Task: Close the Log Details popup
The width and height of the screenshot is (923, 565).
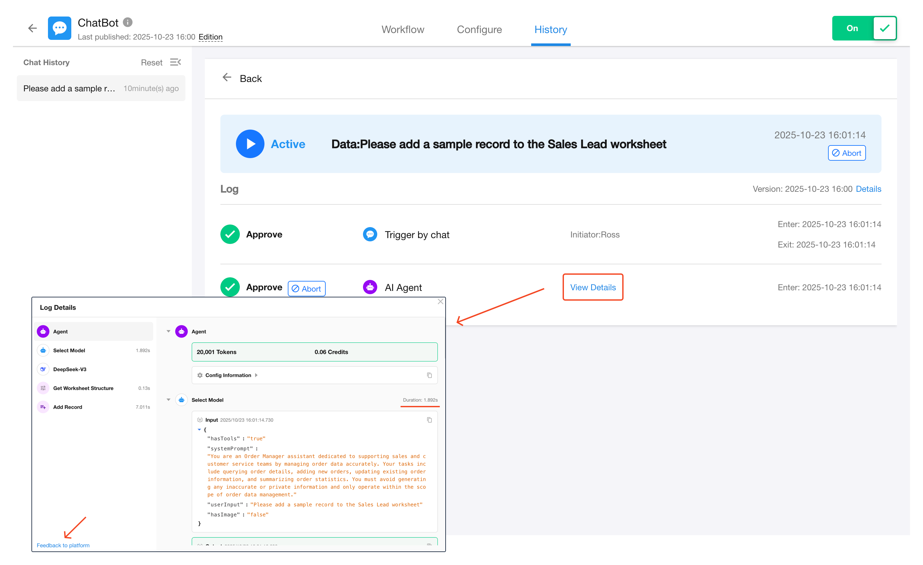Action: (440, 302)
